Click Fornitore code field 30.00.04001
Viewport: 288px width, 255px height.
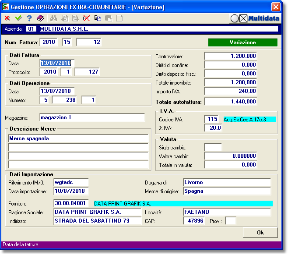71,203
